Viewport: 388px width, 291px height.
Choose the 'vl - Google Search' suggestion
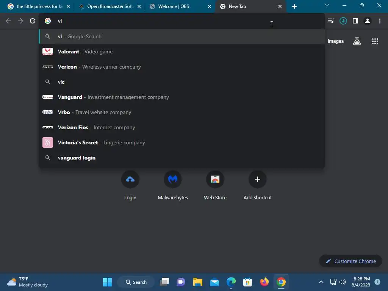tap(182, 36)
